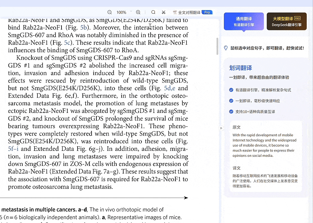The image size is (313, 223).
Task: Click checkmark beside 有道翻译引擎，精准解析复杂句式
Action: (x=231, y=90)
